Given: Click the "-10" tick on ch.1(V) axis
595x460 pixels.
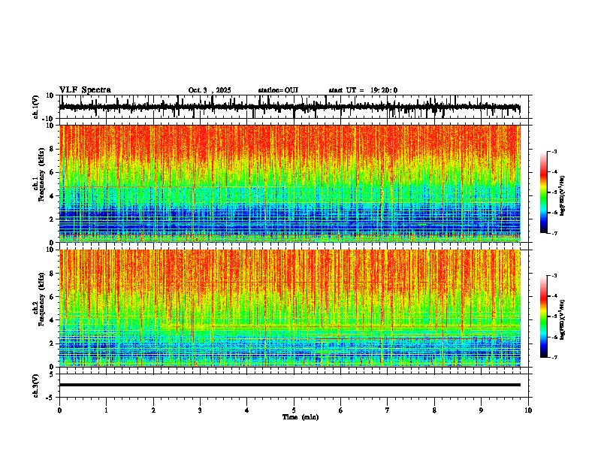Looking at the screenshot, I should coord(49,119).
